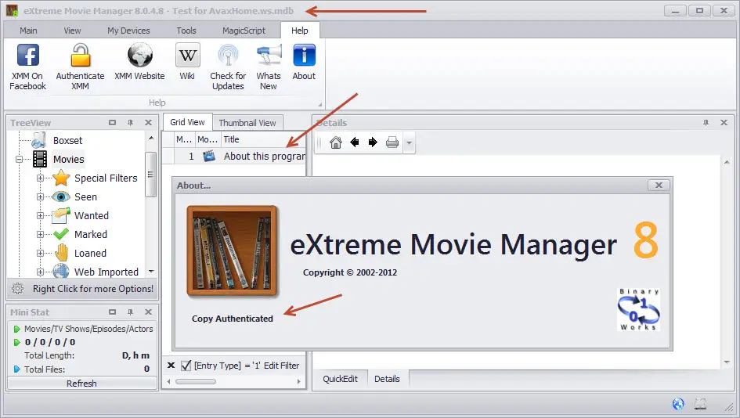Select the About this program row
The image size is (740, 418).
(x=234, y=156)
